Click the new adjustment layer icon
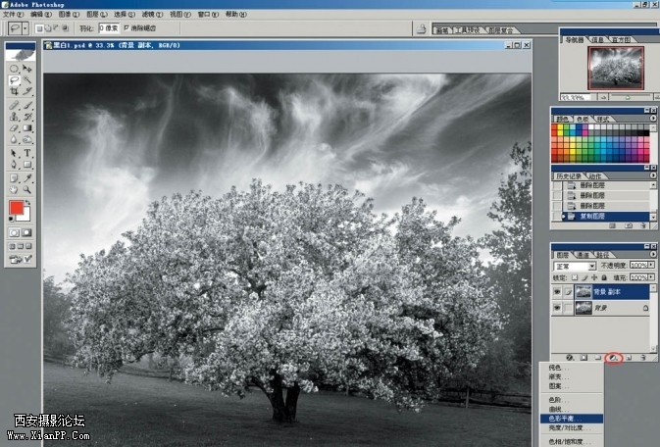 point(614,358)
